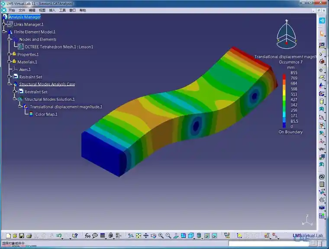Click the 'On Boundary' legend text
329x249 pixels.
tap(290, 132)
